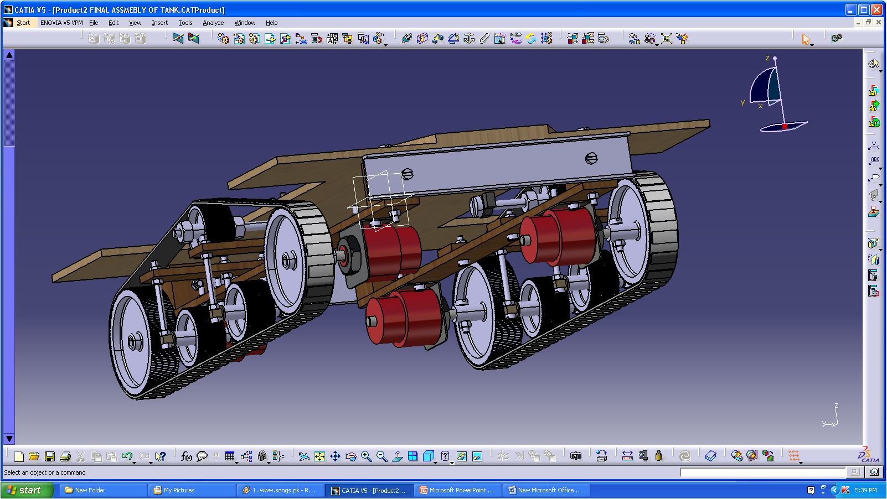Image resolution: width=887 pixels, height=499 pixels.
Task: Click the Design Table grid icon
Action: coord(230,456)
